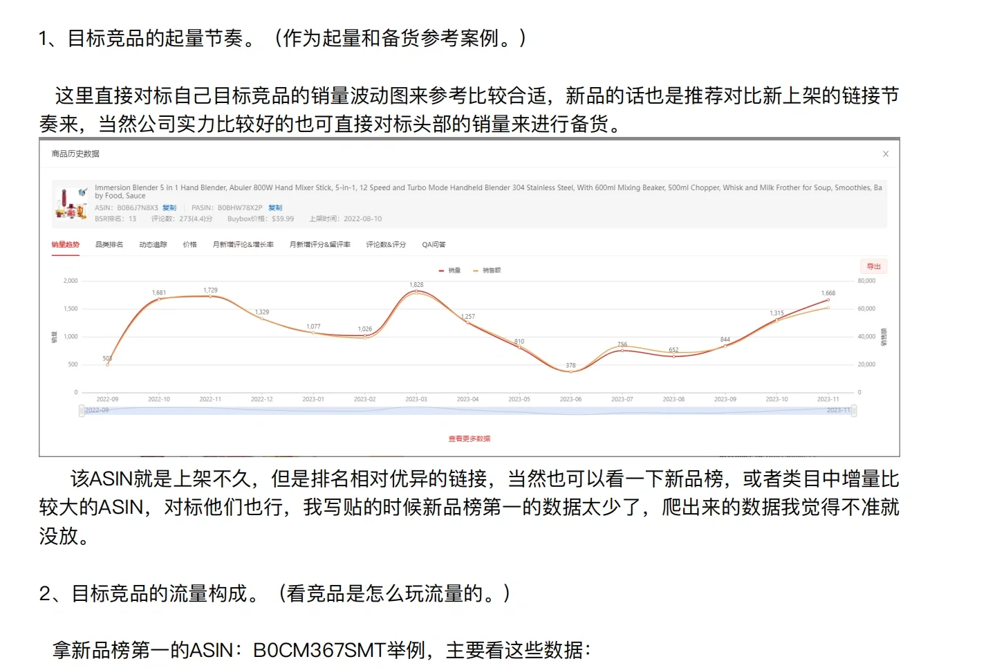Select the 价格 tab
This screenshot has height=668, width=986.
189,244
